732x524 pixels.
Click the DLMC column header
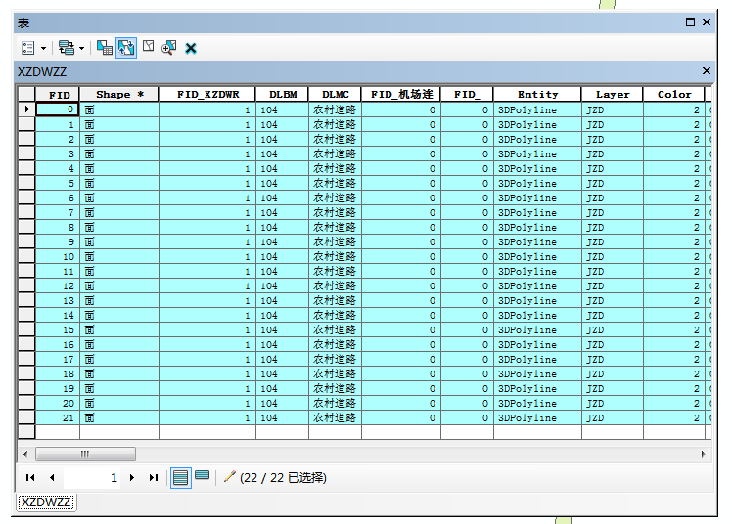click(335, 95)
